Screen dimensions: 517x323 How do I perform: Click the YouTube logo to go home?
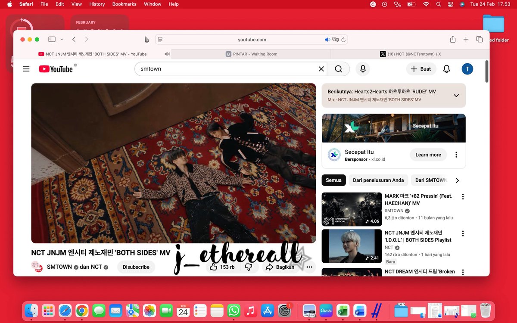tap(56, 69)
